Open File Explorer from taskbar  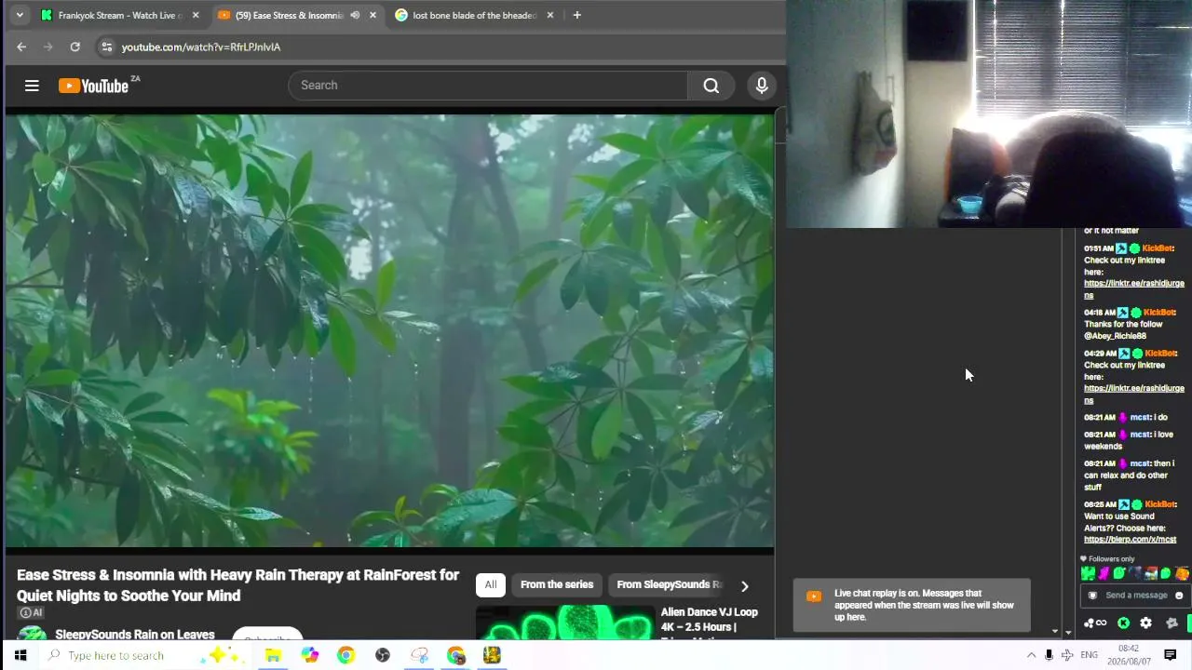coord(273,655)
